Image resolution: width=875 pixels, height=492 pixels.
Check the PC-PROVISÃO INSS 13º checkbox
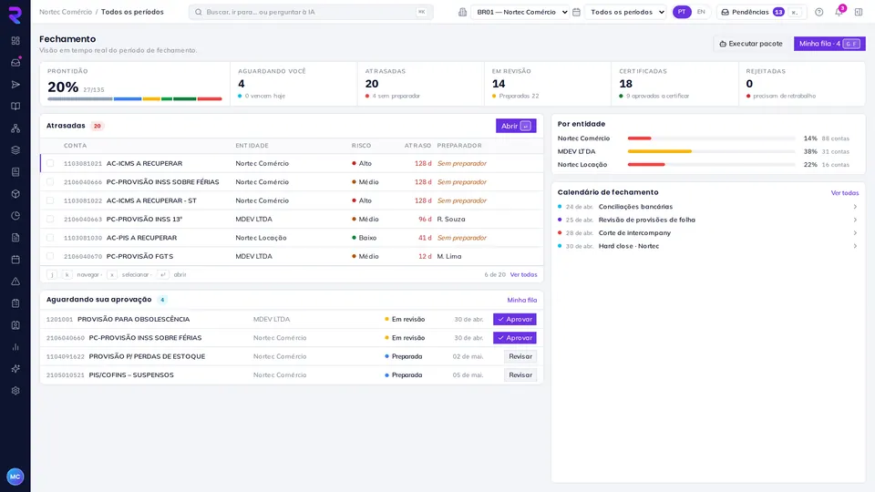pos(50,220)
